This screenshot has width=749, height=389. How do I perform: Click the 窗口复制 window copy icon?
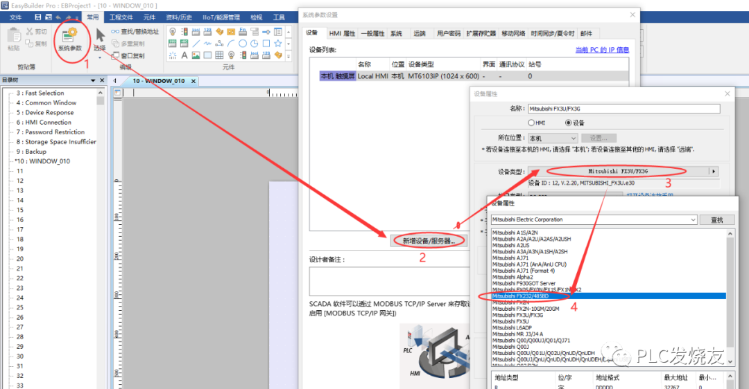[x=114, y=55]
